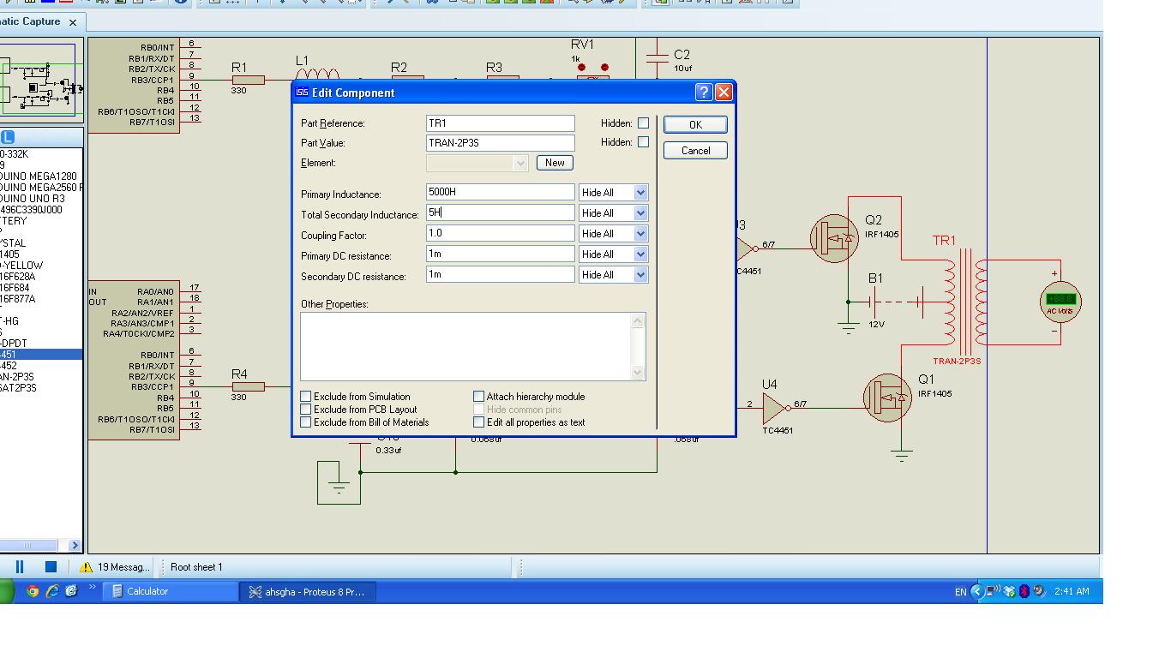The image size is (1171, 658).
Task: Confirm dialog with OK button
Action: coord(695,125)
